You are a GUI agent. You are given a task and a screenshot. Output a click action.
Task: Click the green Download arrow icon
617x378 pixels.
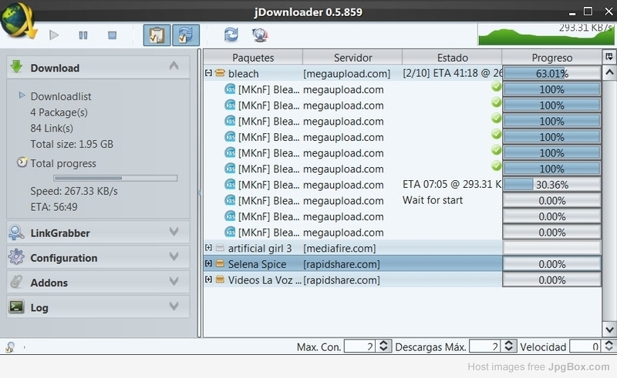coord(16,67)
